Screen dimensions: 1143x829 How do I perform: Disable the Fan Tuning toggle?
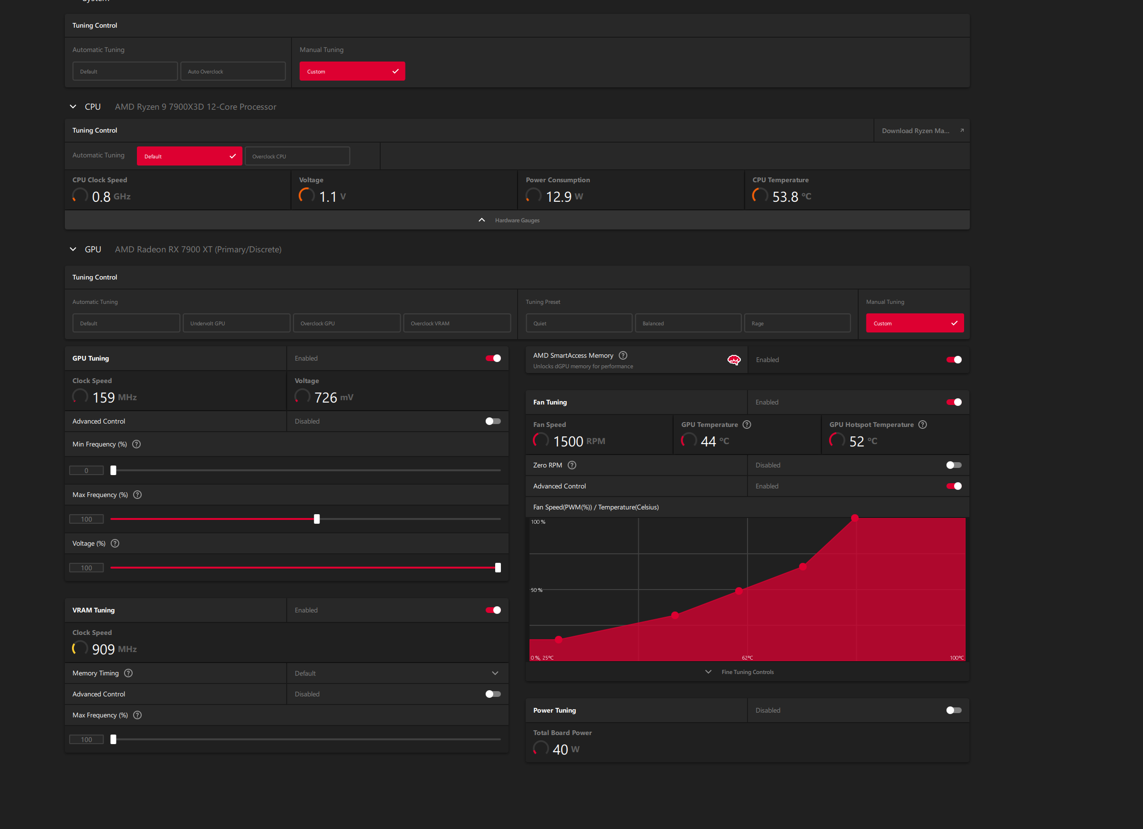[x=954, y=402]
